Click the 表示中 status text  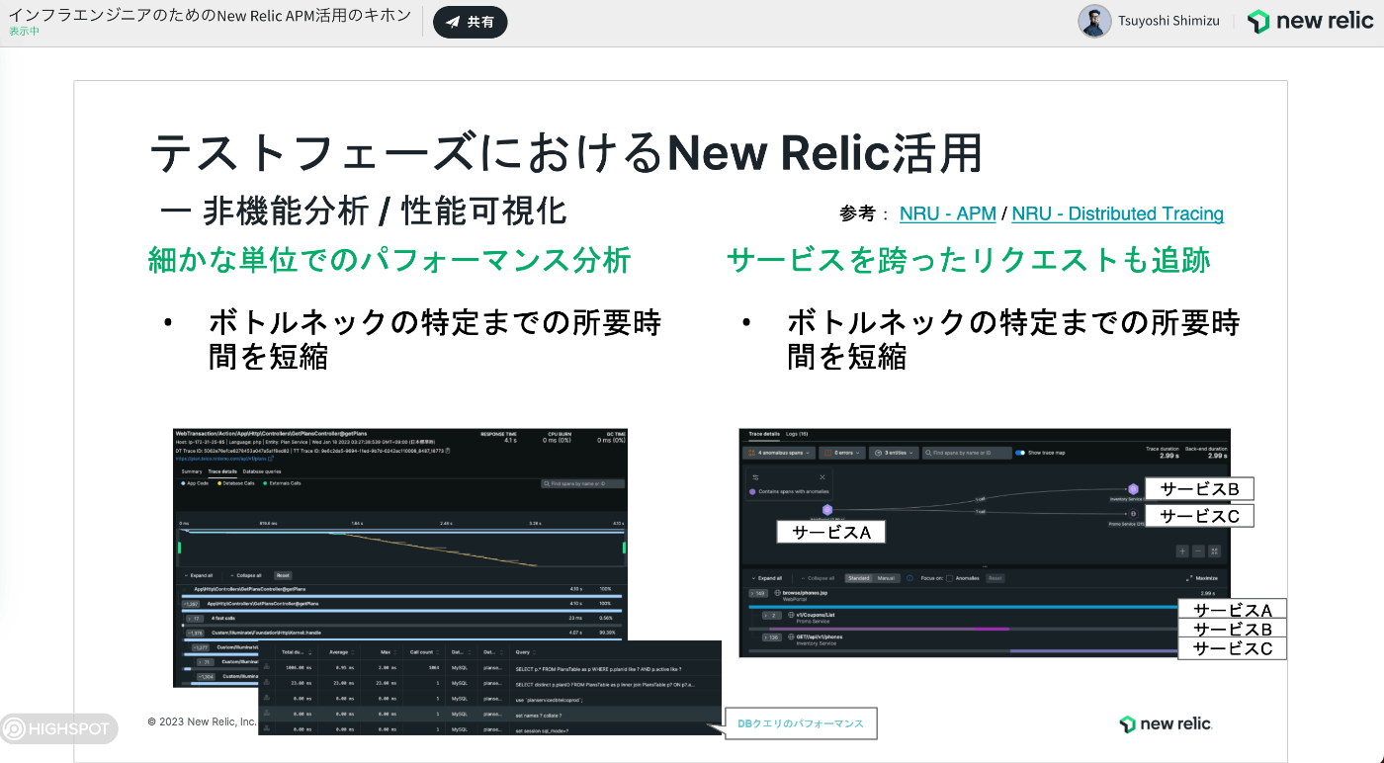(x=24, y=32)
